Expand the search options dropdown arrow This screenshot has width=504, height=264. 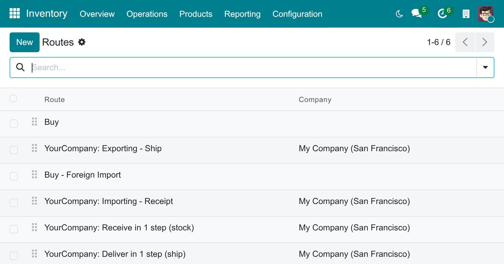tap(485, 67)
